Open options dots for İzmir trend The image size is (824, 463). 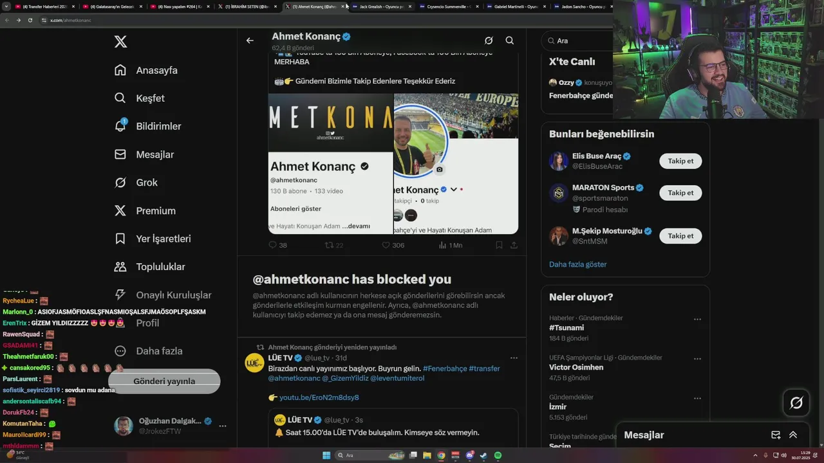click(697, 399)
